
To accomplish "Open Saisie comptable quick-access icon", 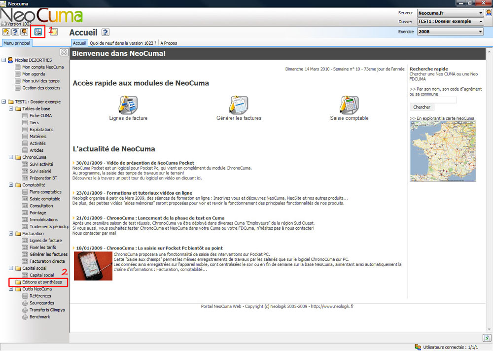I will 349,105.
